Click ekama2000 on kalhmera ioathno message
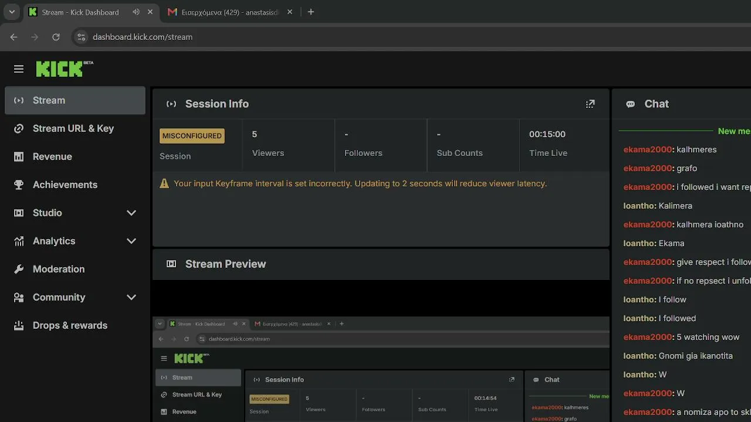The width and height of the screenshot is (751, 422). (x=648, y=224)
